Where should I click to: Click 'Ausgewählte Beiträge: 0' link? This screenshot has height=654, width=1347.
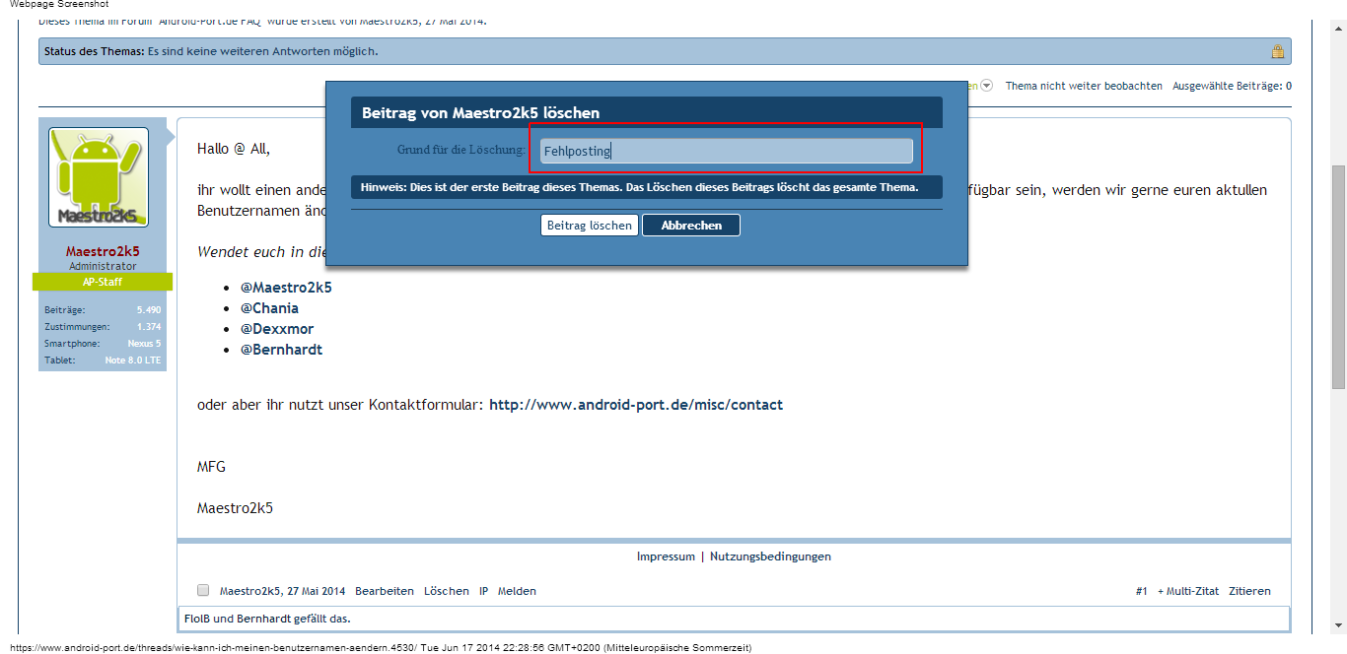click(x=1231, y=87)
